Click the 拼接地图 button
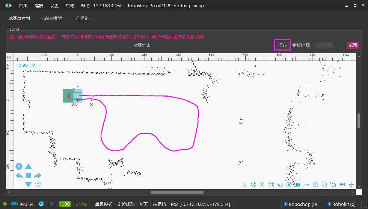 click(x=301, y=45)
